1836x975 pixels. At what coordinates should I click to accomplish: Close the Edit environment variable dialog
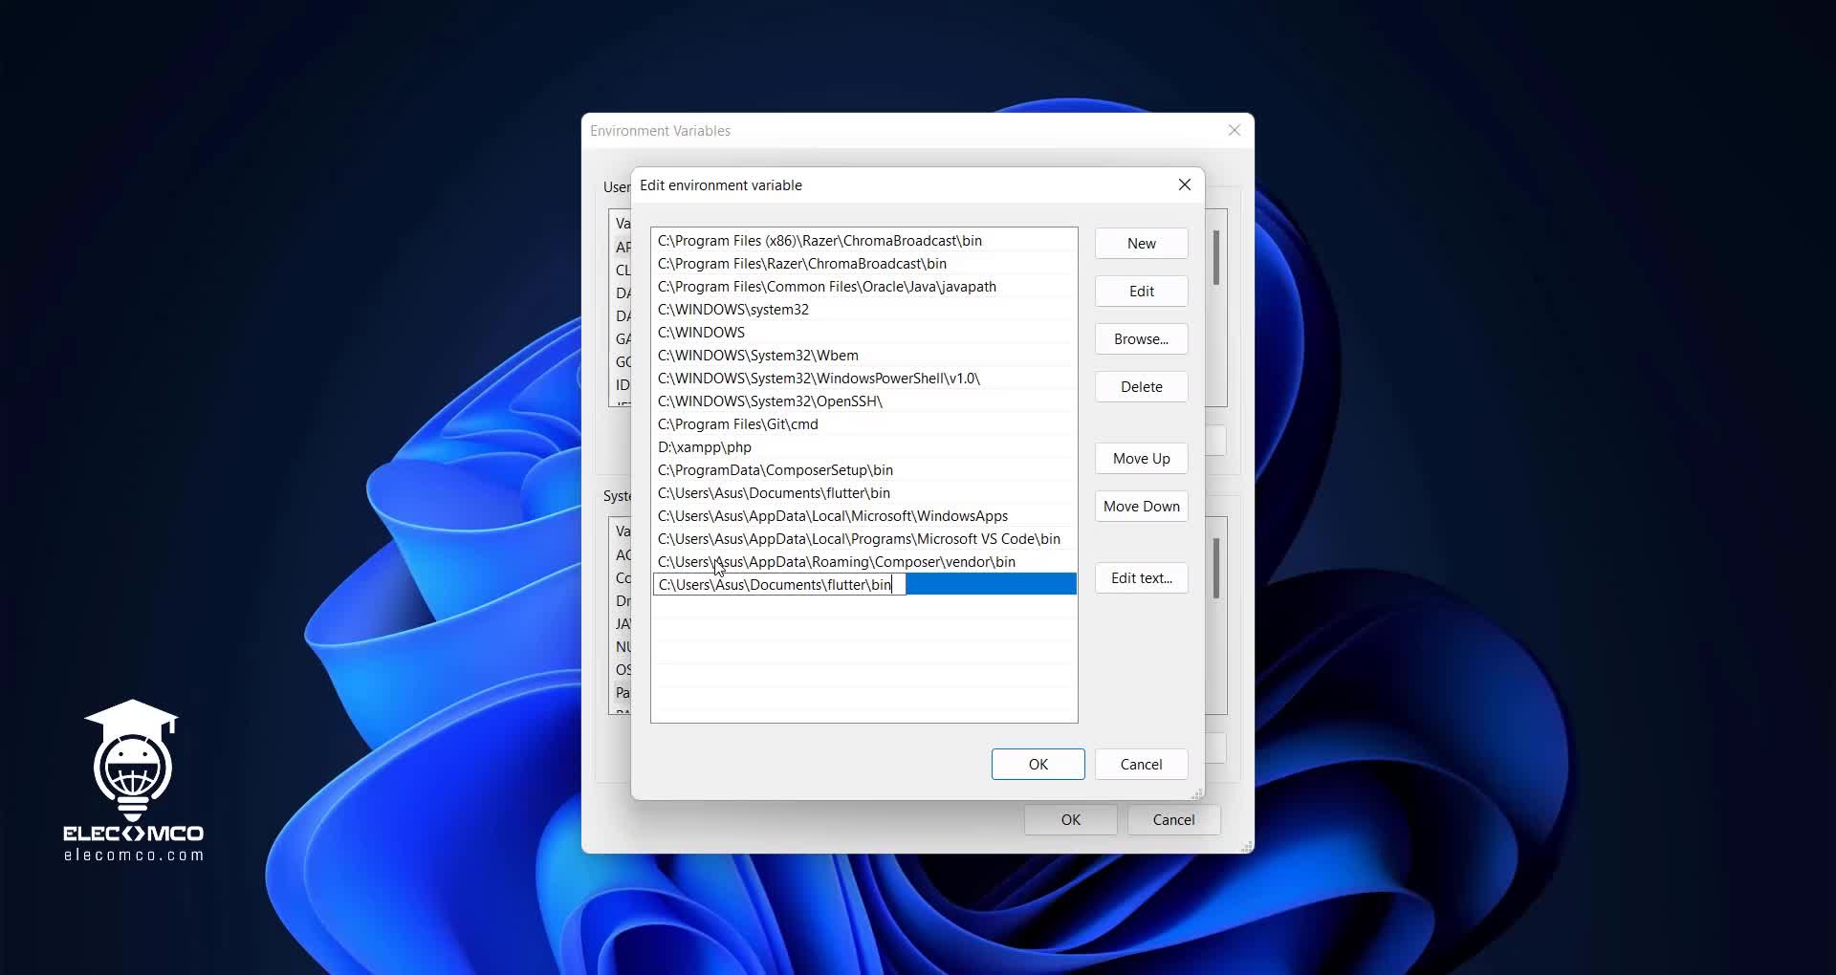1184,184
